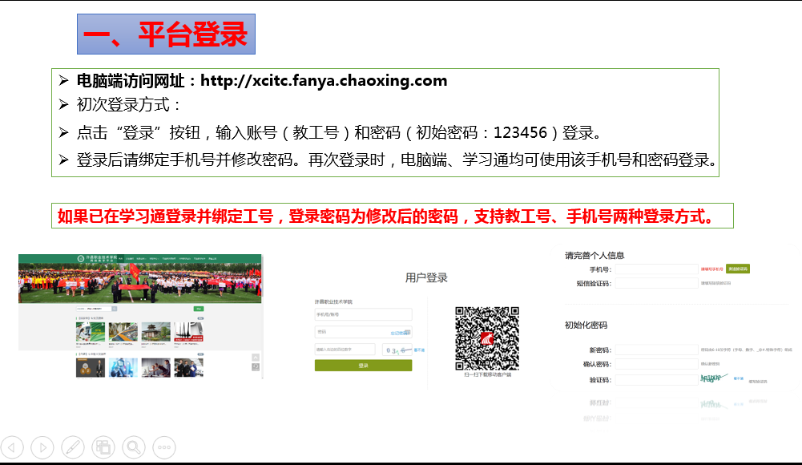Click the line mentioning initial password 123456
This screenshot has width=802, height=465.
[341, 133]
